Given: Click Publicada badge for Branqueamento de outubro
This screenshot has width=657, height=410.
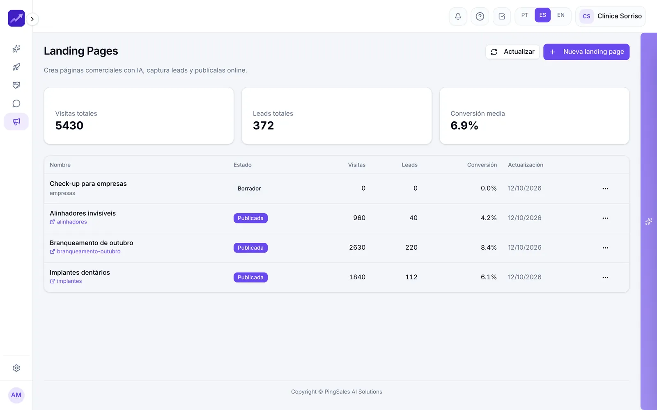Looking at the screenshot, I should click(x=250, y=248).
